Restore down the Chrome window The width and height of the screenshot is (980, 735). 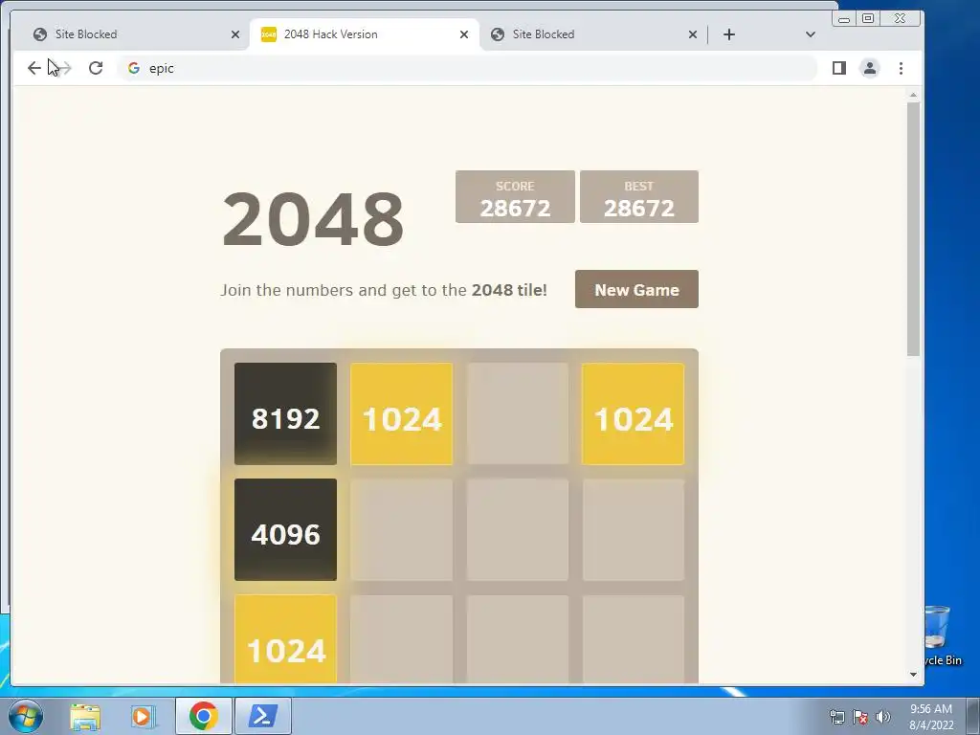click(x=868, y=19)
